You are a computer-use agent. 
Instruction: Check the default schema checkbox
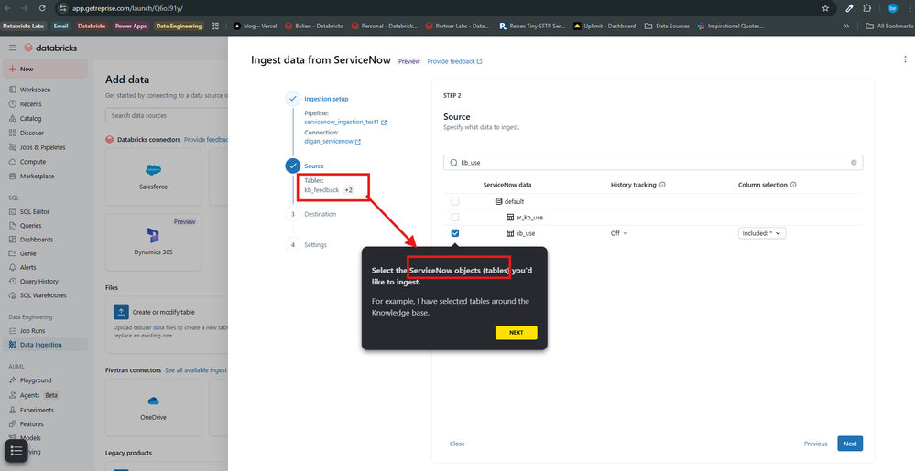click(x=455, y=201)
